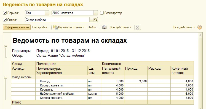Click the magnifier icon in the Склад field
This screenshot has width=206, height=109.
pyautogui.click(x=96, y=20)
